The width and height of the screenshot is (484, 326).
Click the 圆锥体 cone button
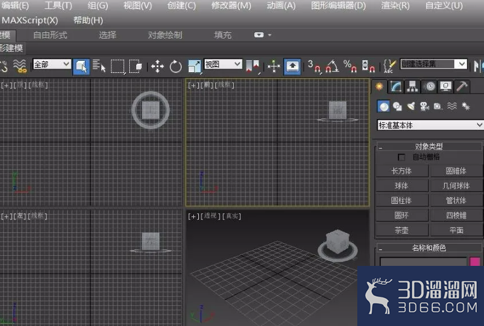[x=456, y=171]
